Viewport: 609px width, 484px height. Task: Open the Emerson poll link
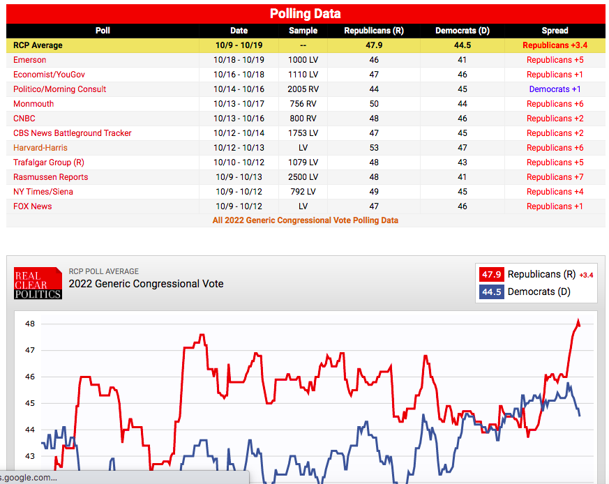point(29,60)
